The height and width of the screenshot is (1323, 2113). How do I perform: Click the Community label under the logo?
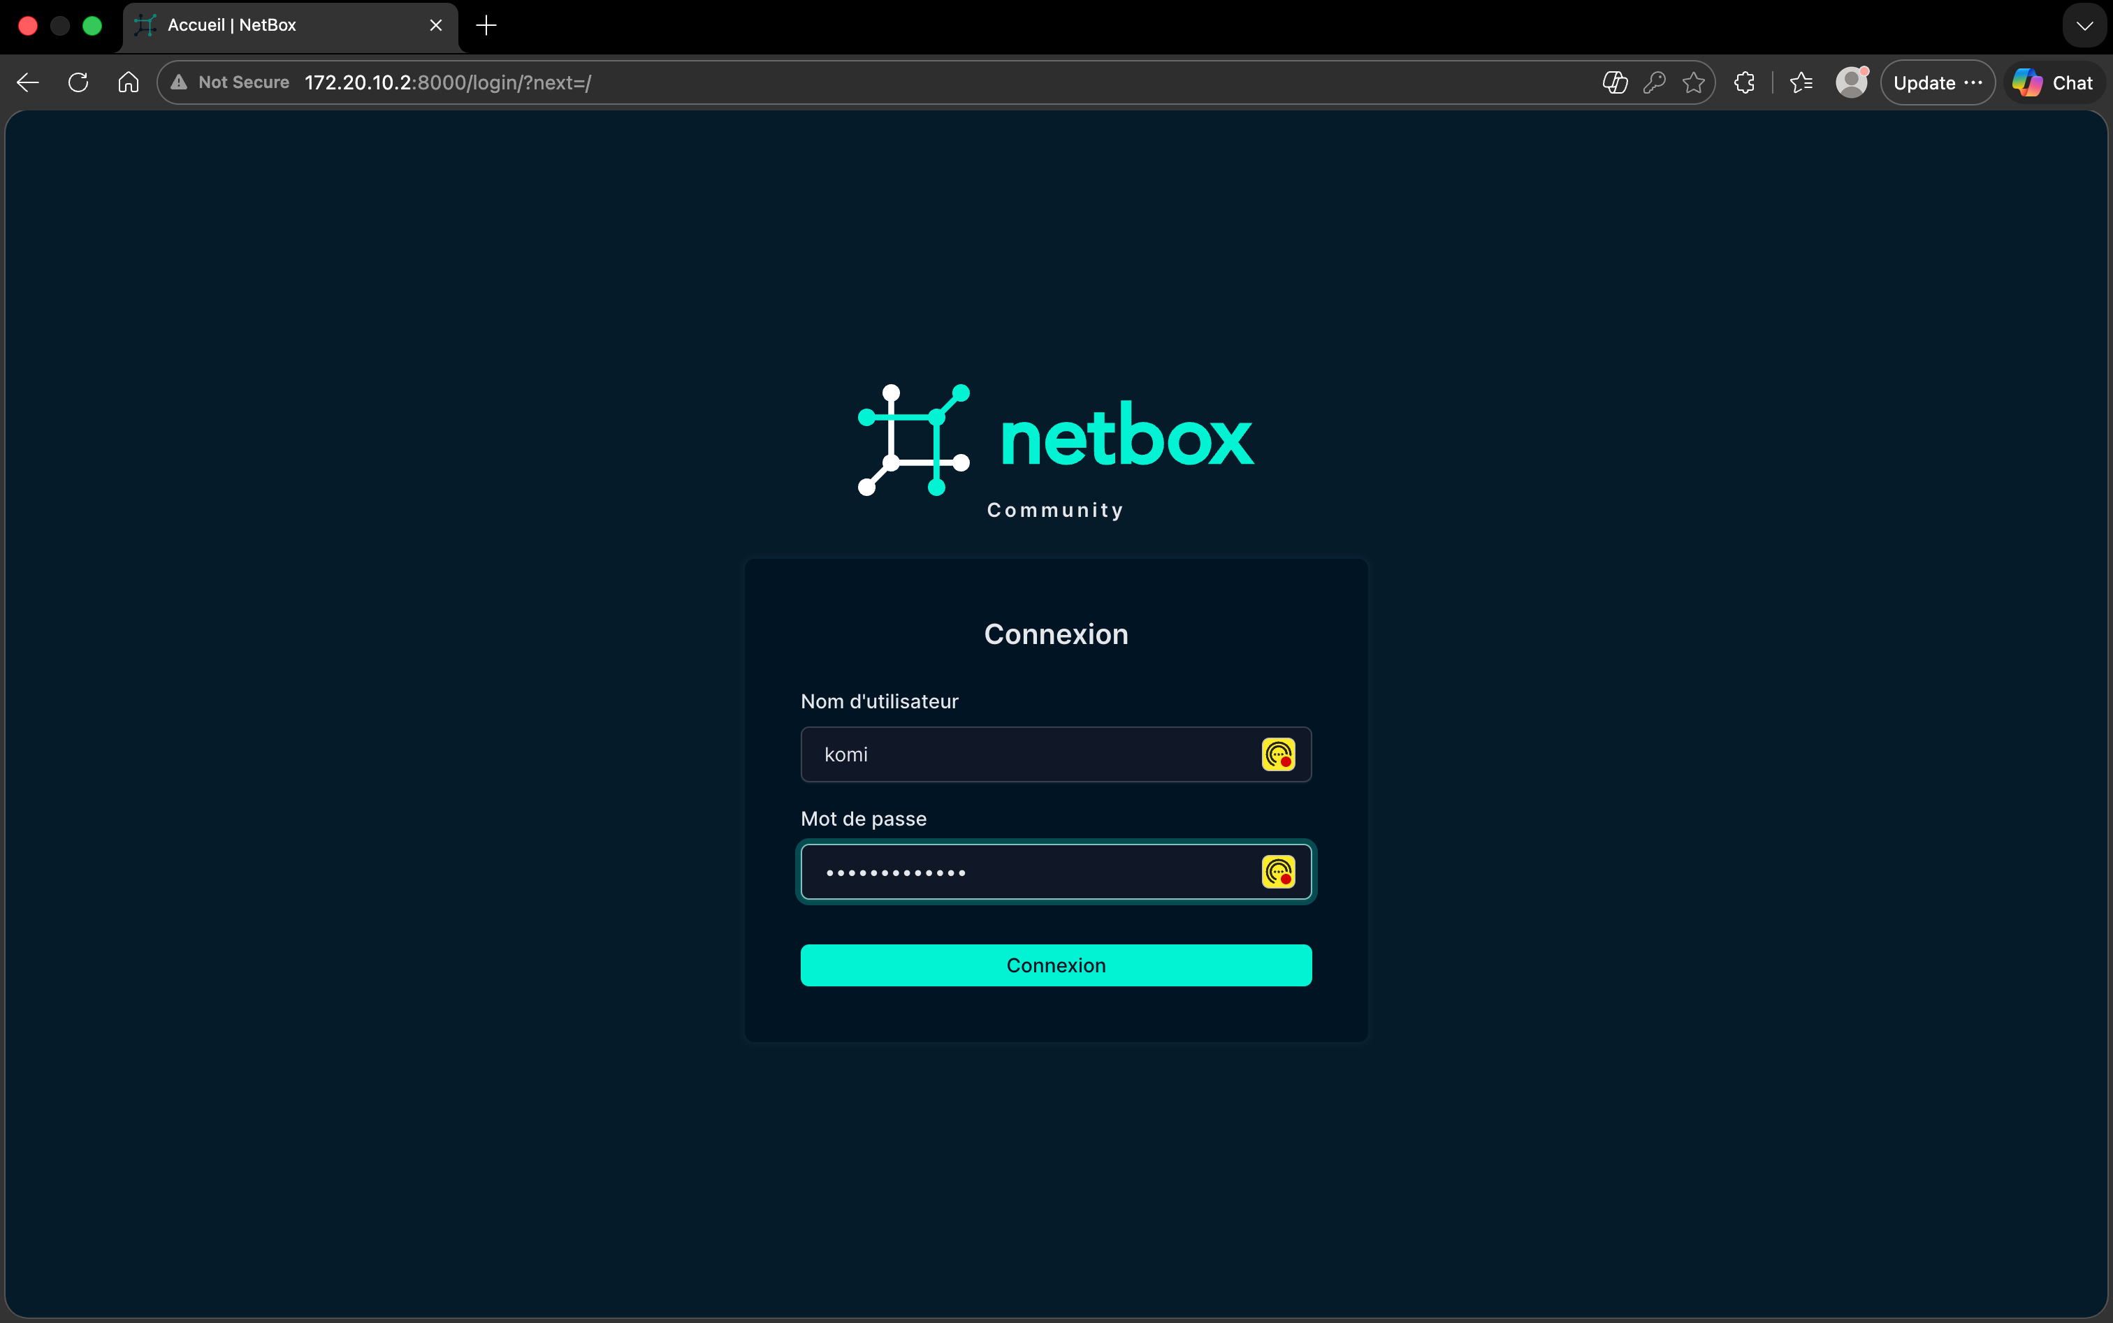tap(1056, 510)
